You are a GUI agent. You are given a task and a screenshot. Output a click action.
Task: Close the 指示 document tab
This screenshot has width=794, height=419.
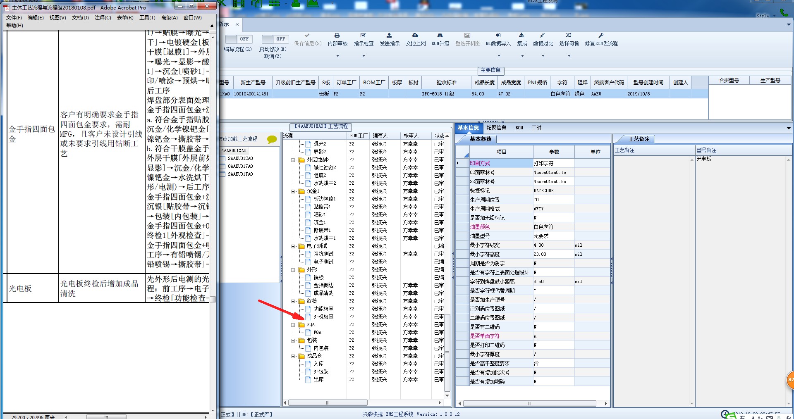237,24
